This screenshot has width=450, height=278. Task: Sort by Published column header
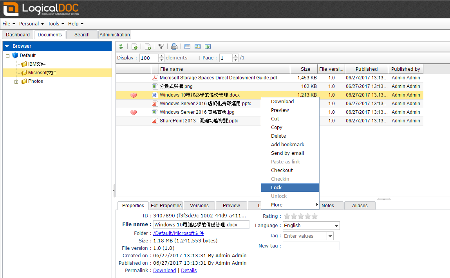(x=367, y=69)
